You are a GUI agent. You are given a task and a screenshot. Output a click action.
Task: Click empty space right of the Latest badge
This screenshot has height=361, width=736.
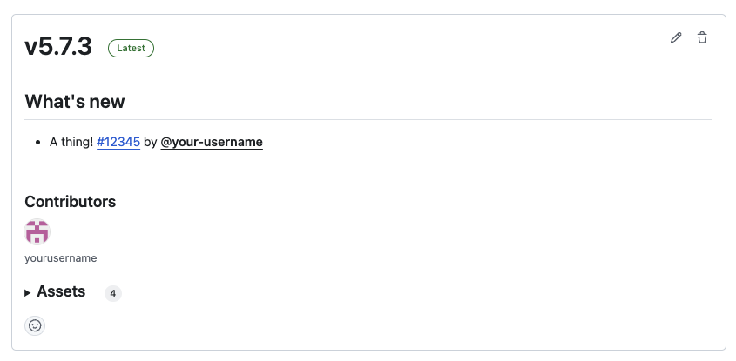click(392, 49)
